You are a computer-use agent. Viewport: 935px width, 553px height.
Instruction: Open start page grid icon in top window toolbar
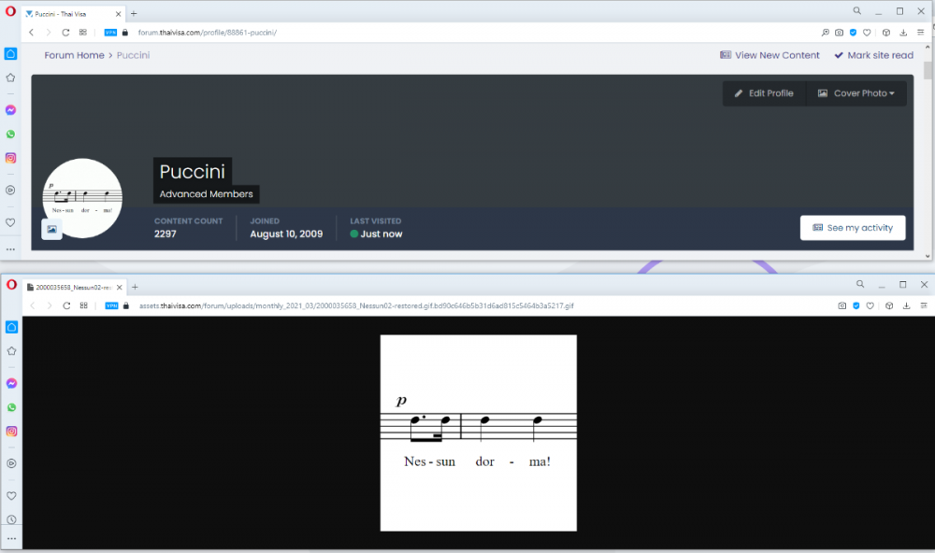pos(83,32)
